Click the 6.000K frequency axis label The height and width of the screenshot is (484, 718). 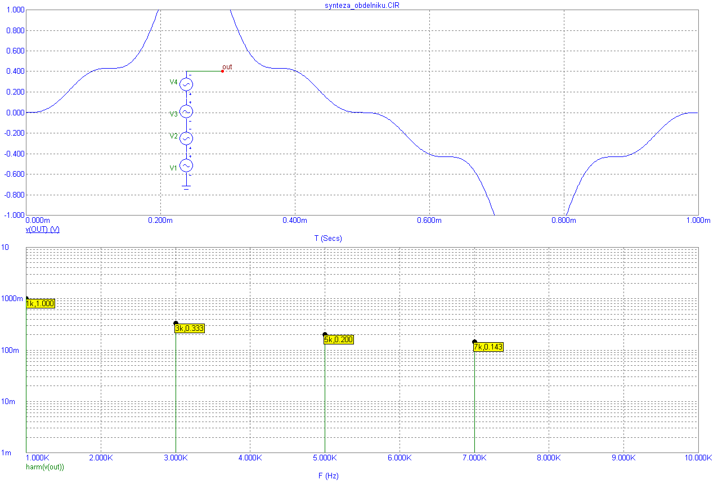click(x=400, y=458)
